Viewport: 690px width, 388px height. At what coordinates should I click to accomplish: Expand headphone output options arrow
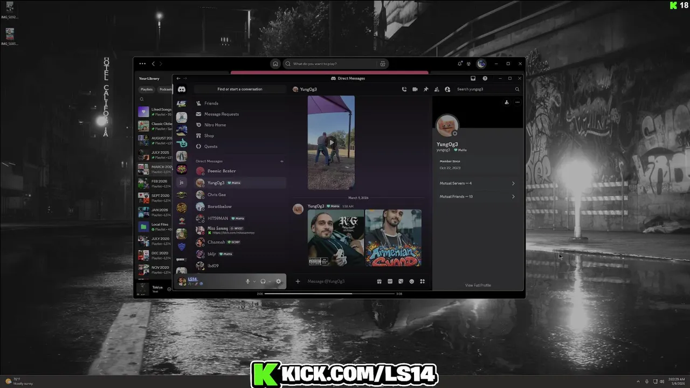[270, 281]
